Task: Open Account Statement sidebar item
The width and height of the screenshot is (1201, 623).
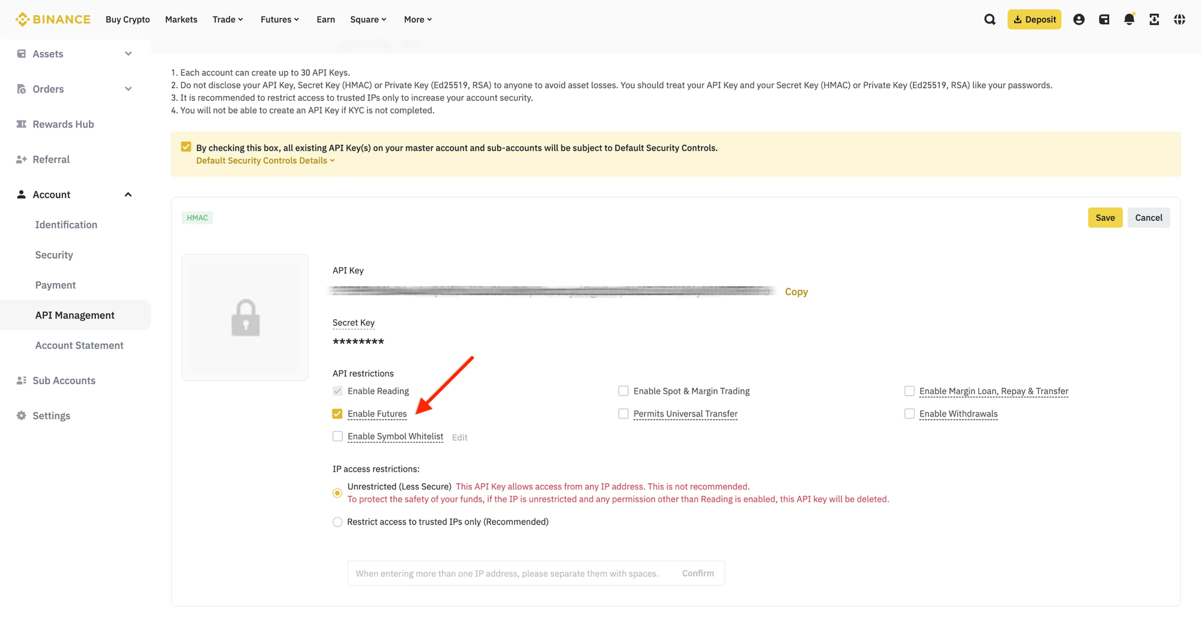Action: click(79, 345)
